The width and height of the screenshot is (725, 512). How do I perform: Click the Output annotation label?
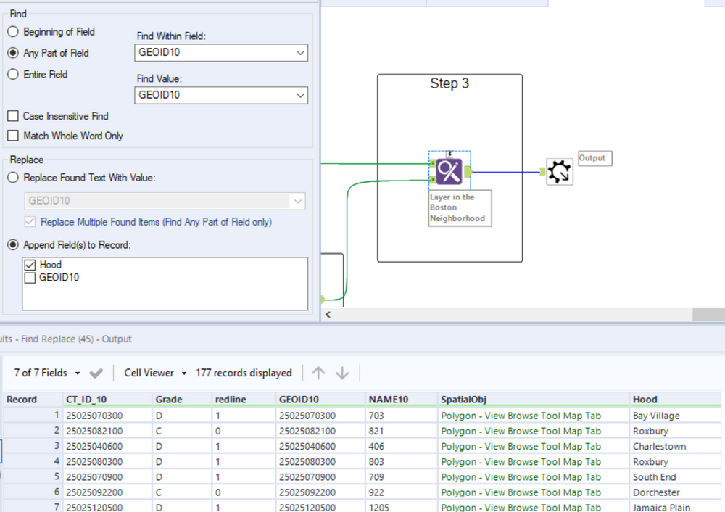(594, 158)
